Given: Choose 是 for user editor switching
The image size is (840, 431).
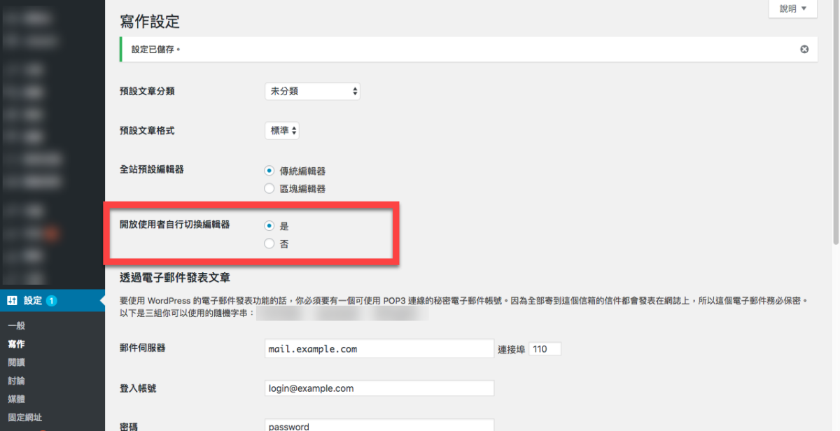Looking at the screenshot, I should [x=269, y=226].
